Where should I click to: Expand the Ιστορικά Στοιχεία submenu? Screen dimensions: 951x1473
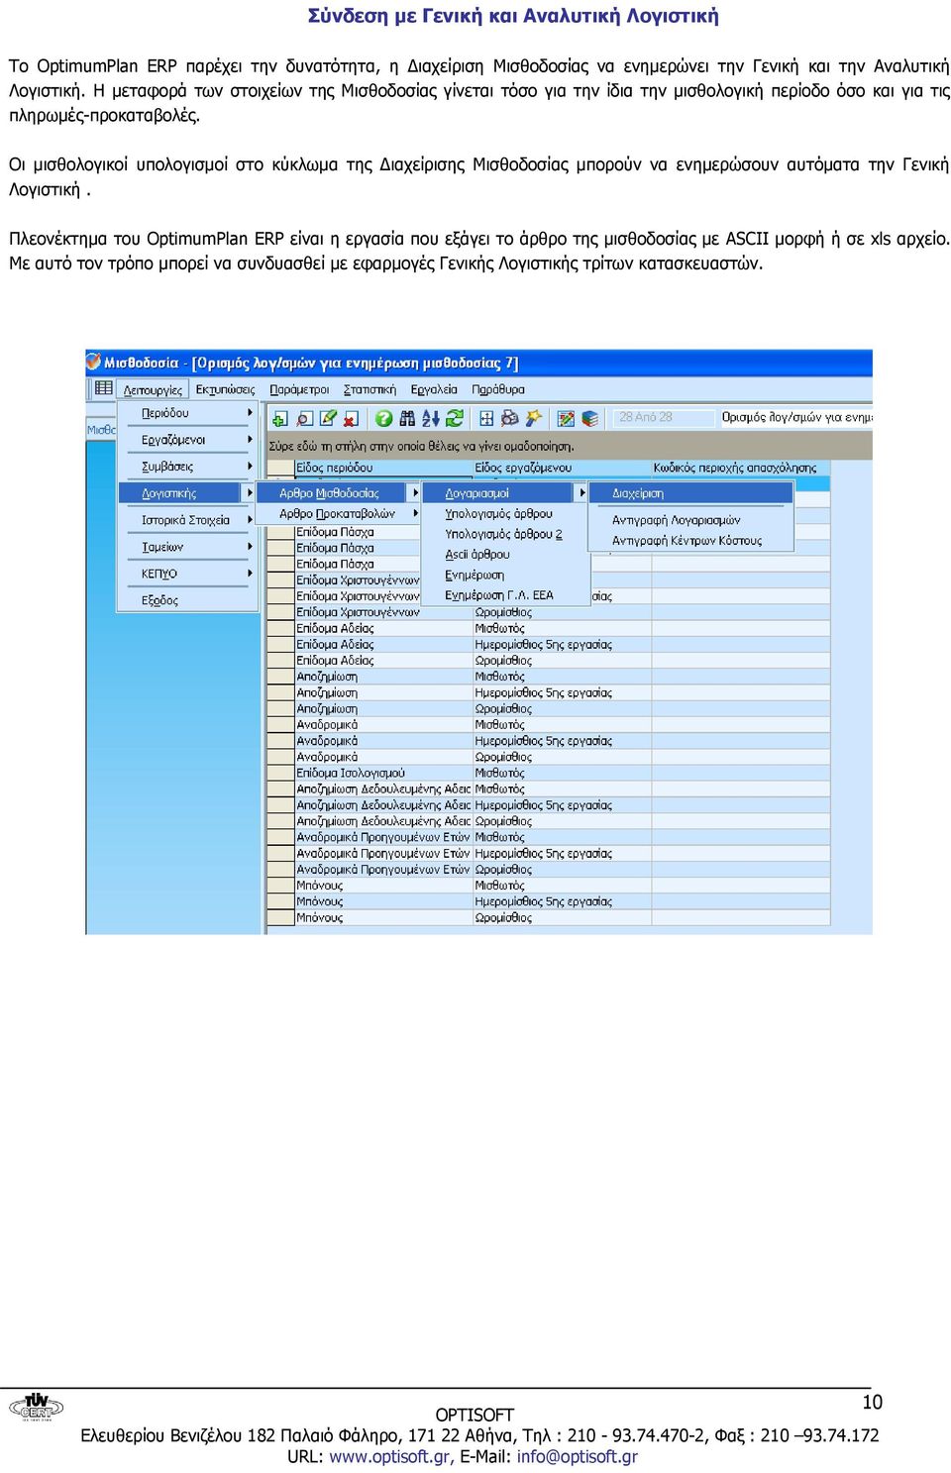click(x=187, y=520)
